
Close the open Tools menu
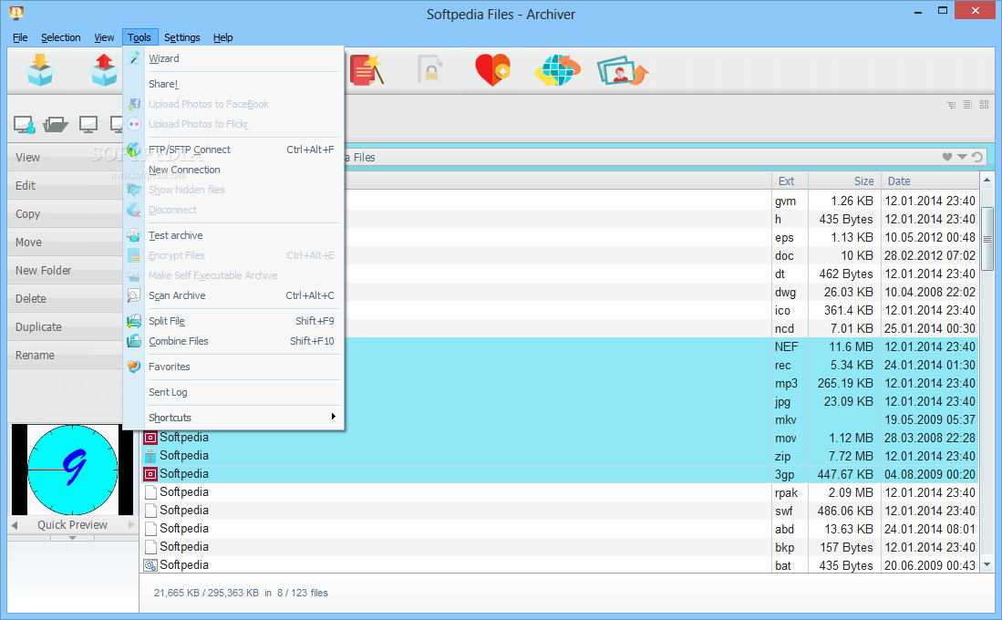[x=139, y=37]
